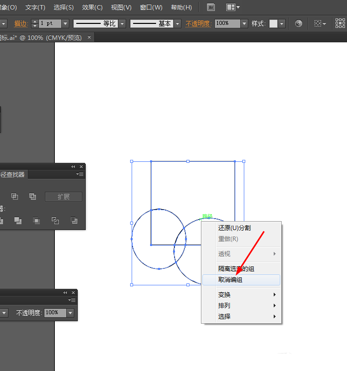Click the 扩展 button in Pathfinder
This screenshot has width=347, height=371.
click(x=63, y=197)
